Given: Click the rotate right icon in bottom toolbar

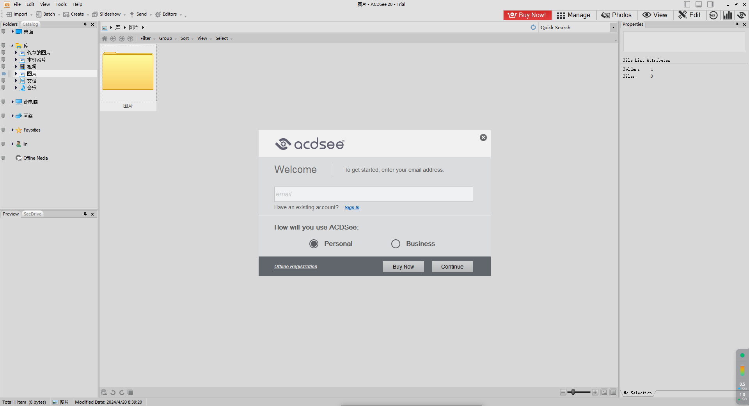Looking at the screenshot, I should point(122,392).
